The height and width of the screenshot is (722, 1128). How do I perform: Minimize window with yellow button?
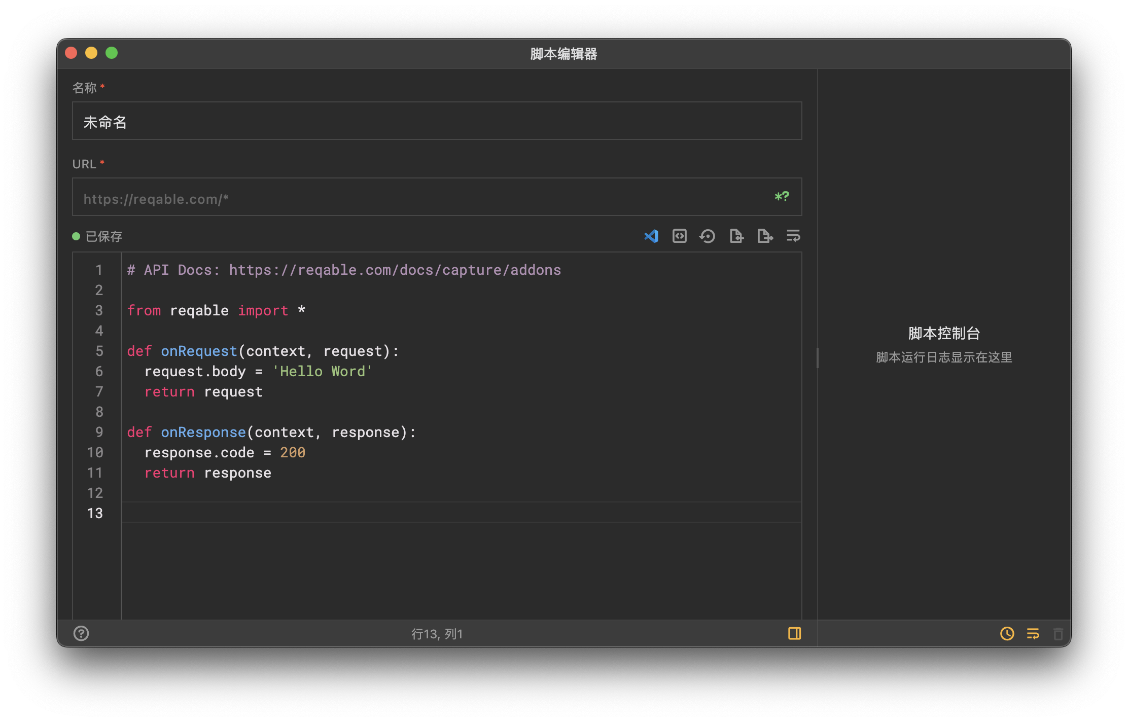pyautogui.click(x=91, y=53)
